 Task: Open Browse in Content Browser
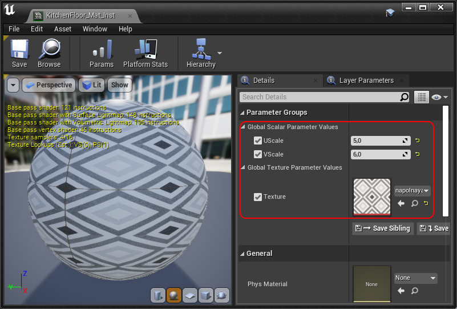pos(49,53)
